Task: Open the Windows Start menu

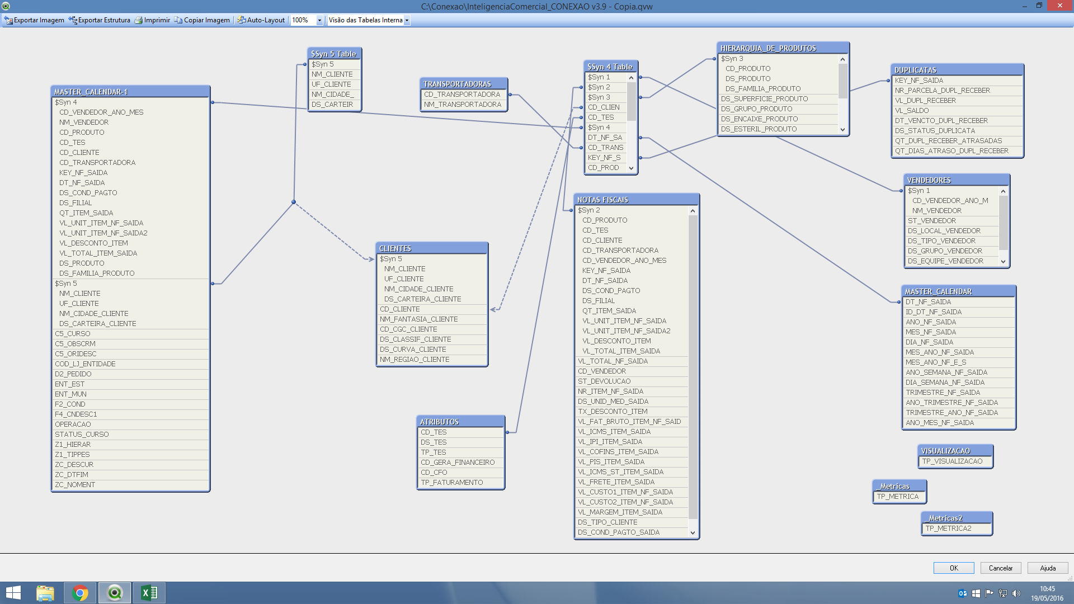Action: pyautogui.click(x=13, y=593)
